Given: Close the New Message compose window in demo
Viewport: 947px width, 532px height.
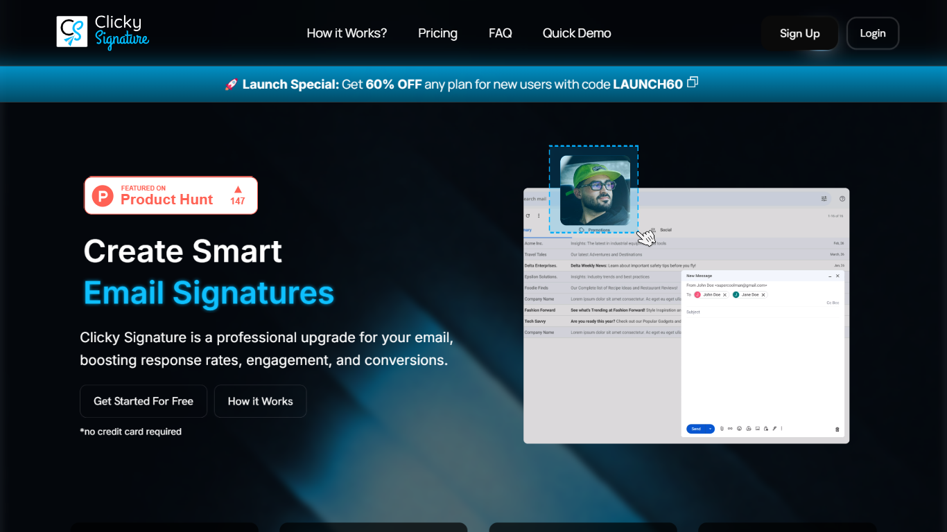Looking at the screenshot, I should [837, 276].
